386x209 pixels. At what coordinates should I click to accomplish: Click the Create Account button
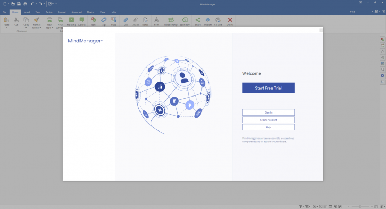click(268, 120)
